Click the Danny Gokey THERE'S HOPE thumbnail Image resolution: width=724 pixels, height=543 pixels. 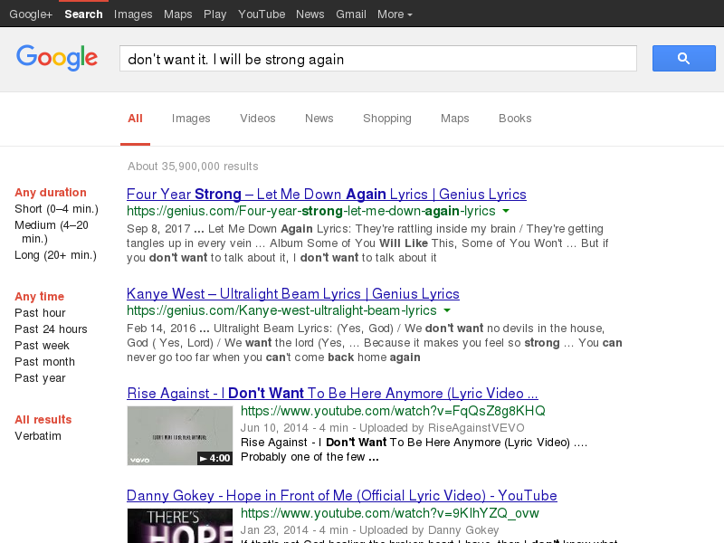(x=180, y=526)
